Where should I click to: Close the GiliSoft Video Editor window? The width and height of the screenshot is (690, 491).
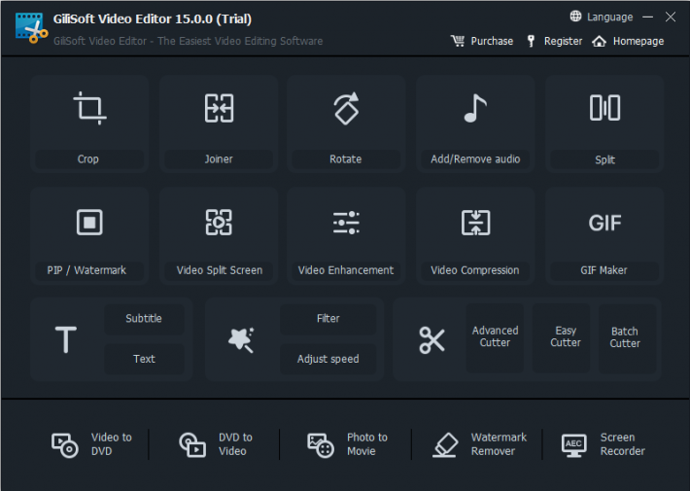point(671,17)
